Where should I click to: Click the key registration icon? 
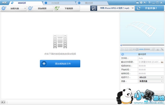[145, 3]
